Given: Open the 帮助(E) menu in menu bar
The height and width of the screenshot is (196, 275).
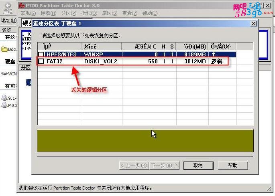Looking at the screenshot, I should [x=150, y=13].
